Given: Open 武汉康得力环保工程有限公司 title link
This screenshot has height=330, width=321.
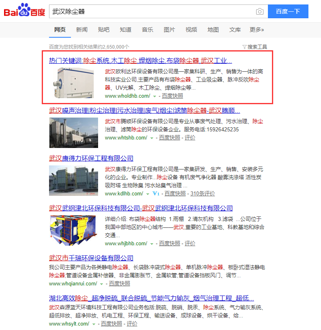Looking at the screenshot, I should click(91, 158).
